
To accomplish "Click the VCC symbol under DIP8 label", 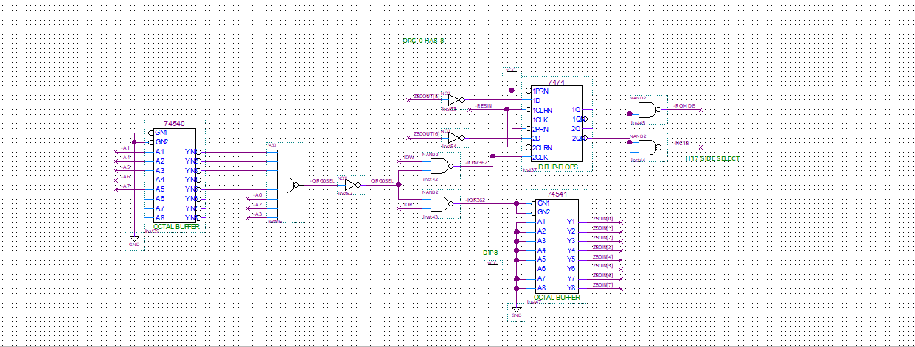I will tap(492, 264).
